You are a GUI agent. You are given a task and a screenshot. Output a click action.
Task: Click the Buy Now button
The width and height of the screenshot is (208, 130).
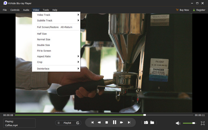click(x=182, y=10)
